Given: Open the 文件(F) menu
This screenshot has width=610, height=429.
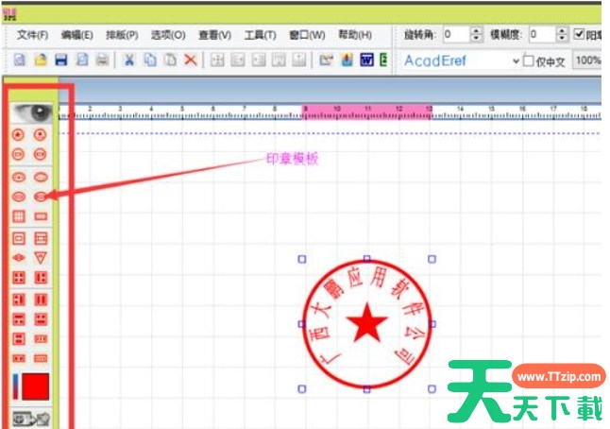Looking at the screenshot, I should pyautogui.click(x=33, y=35).
